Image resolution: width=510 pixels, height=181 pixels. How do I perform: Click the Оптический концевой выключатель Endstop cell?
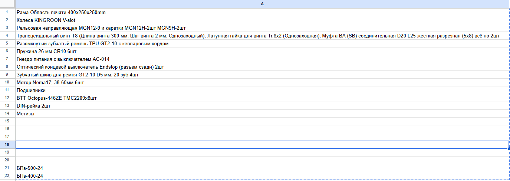[90, 67]
